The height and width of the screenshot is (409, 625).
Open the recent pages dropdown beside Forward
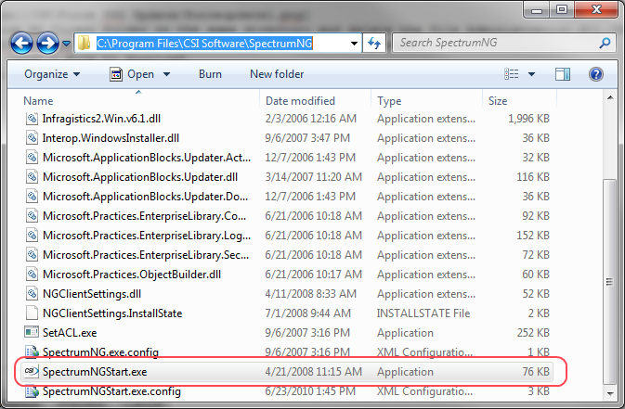tap(66, 43)
